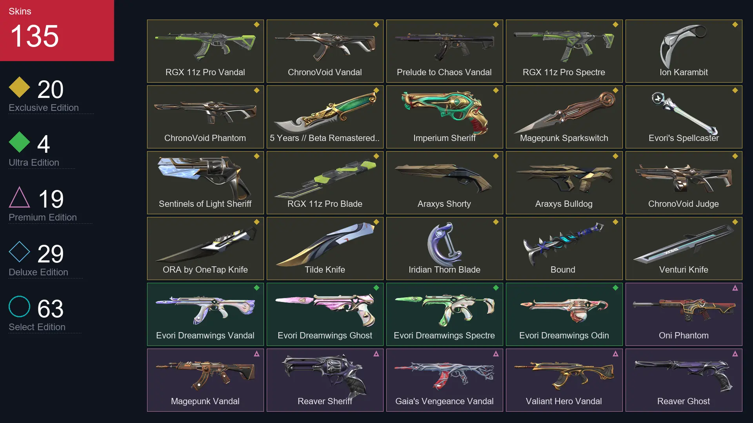Select the Reaver Sheriff skin card

pos(325,380)
